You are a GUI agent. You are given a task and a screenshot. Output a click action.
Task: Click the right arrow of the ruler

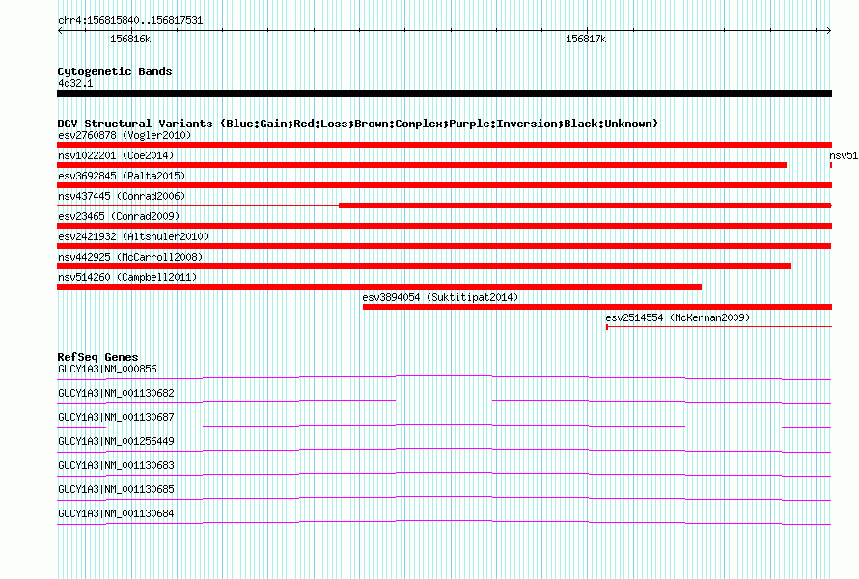(x=828, y=30)
